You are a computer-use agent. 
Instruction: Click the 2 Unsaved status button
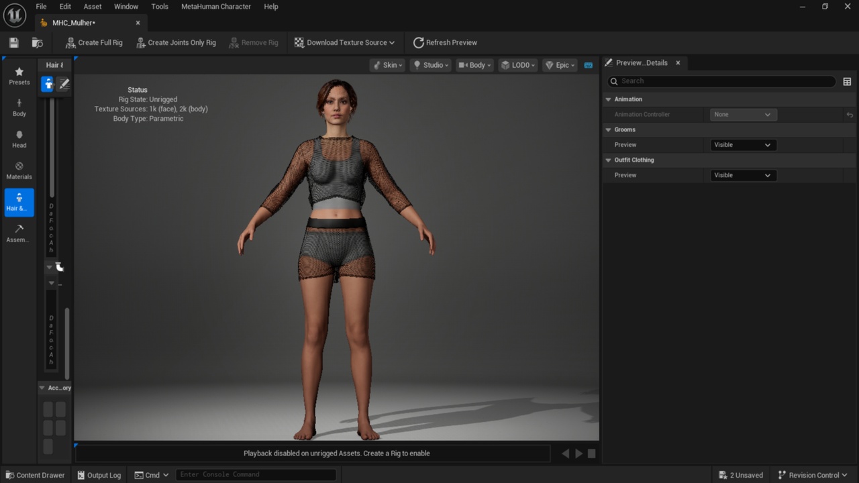coord(741,475)
